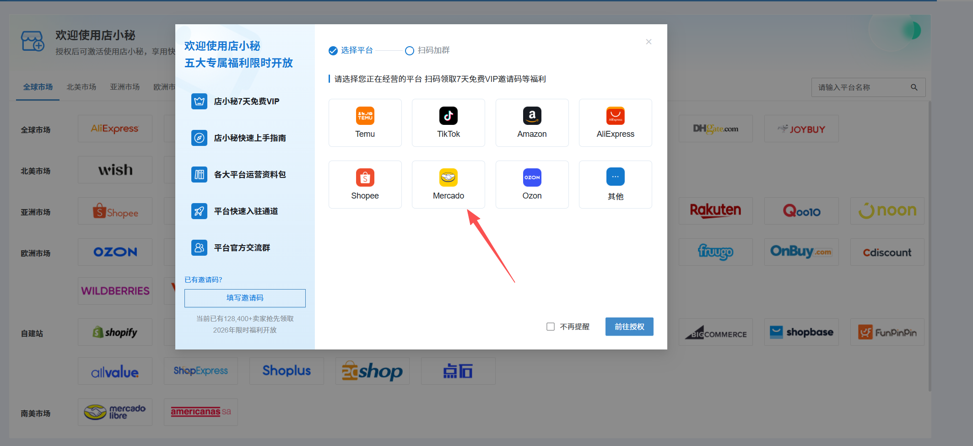Open the FunPinPin platform logo
The width and height of the screenshot is (973, 446).
pos(887,332)
